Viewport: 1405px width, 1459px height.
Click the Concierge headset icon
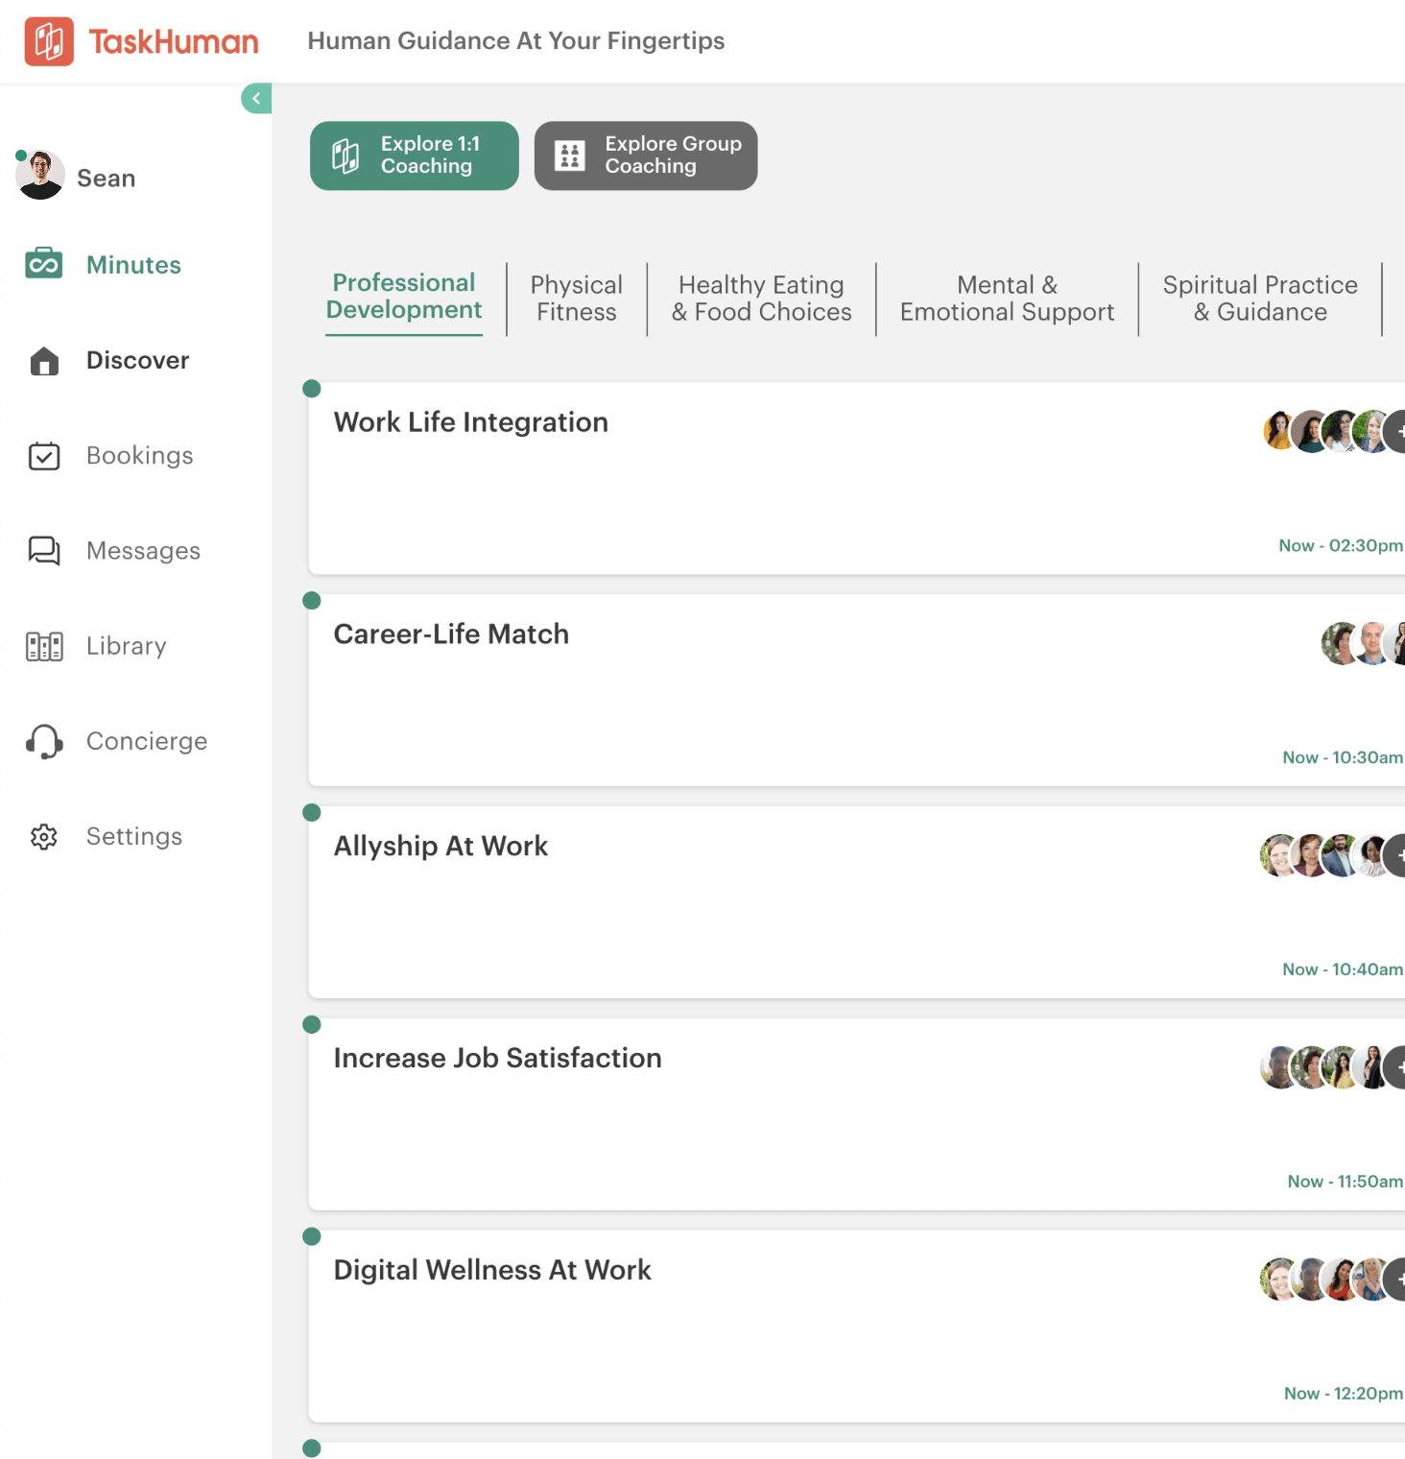(44, 742)
